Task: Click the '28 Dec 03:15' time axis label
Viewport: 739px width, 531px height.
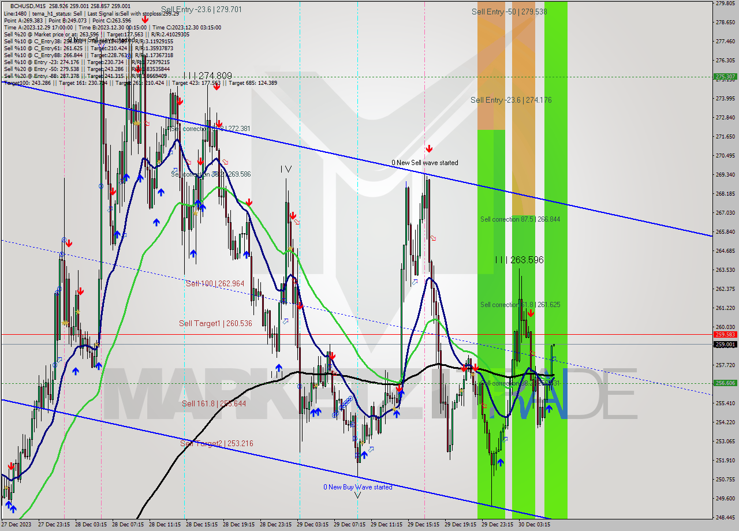Action: [x=91, y=525]
